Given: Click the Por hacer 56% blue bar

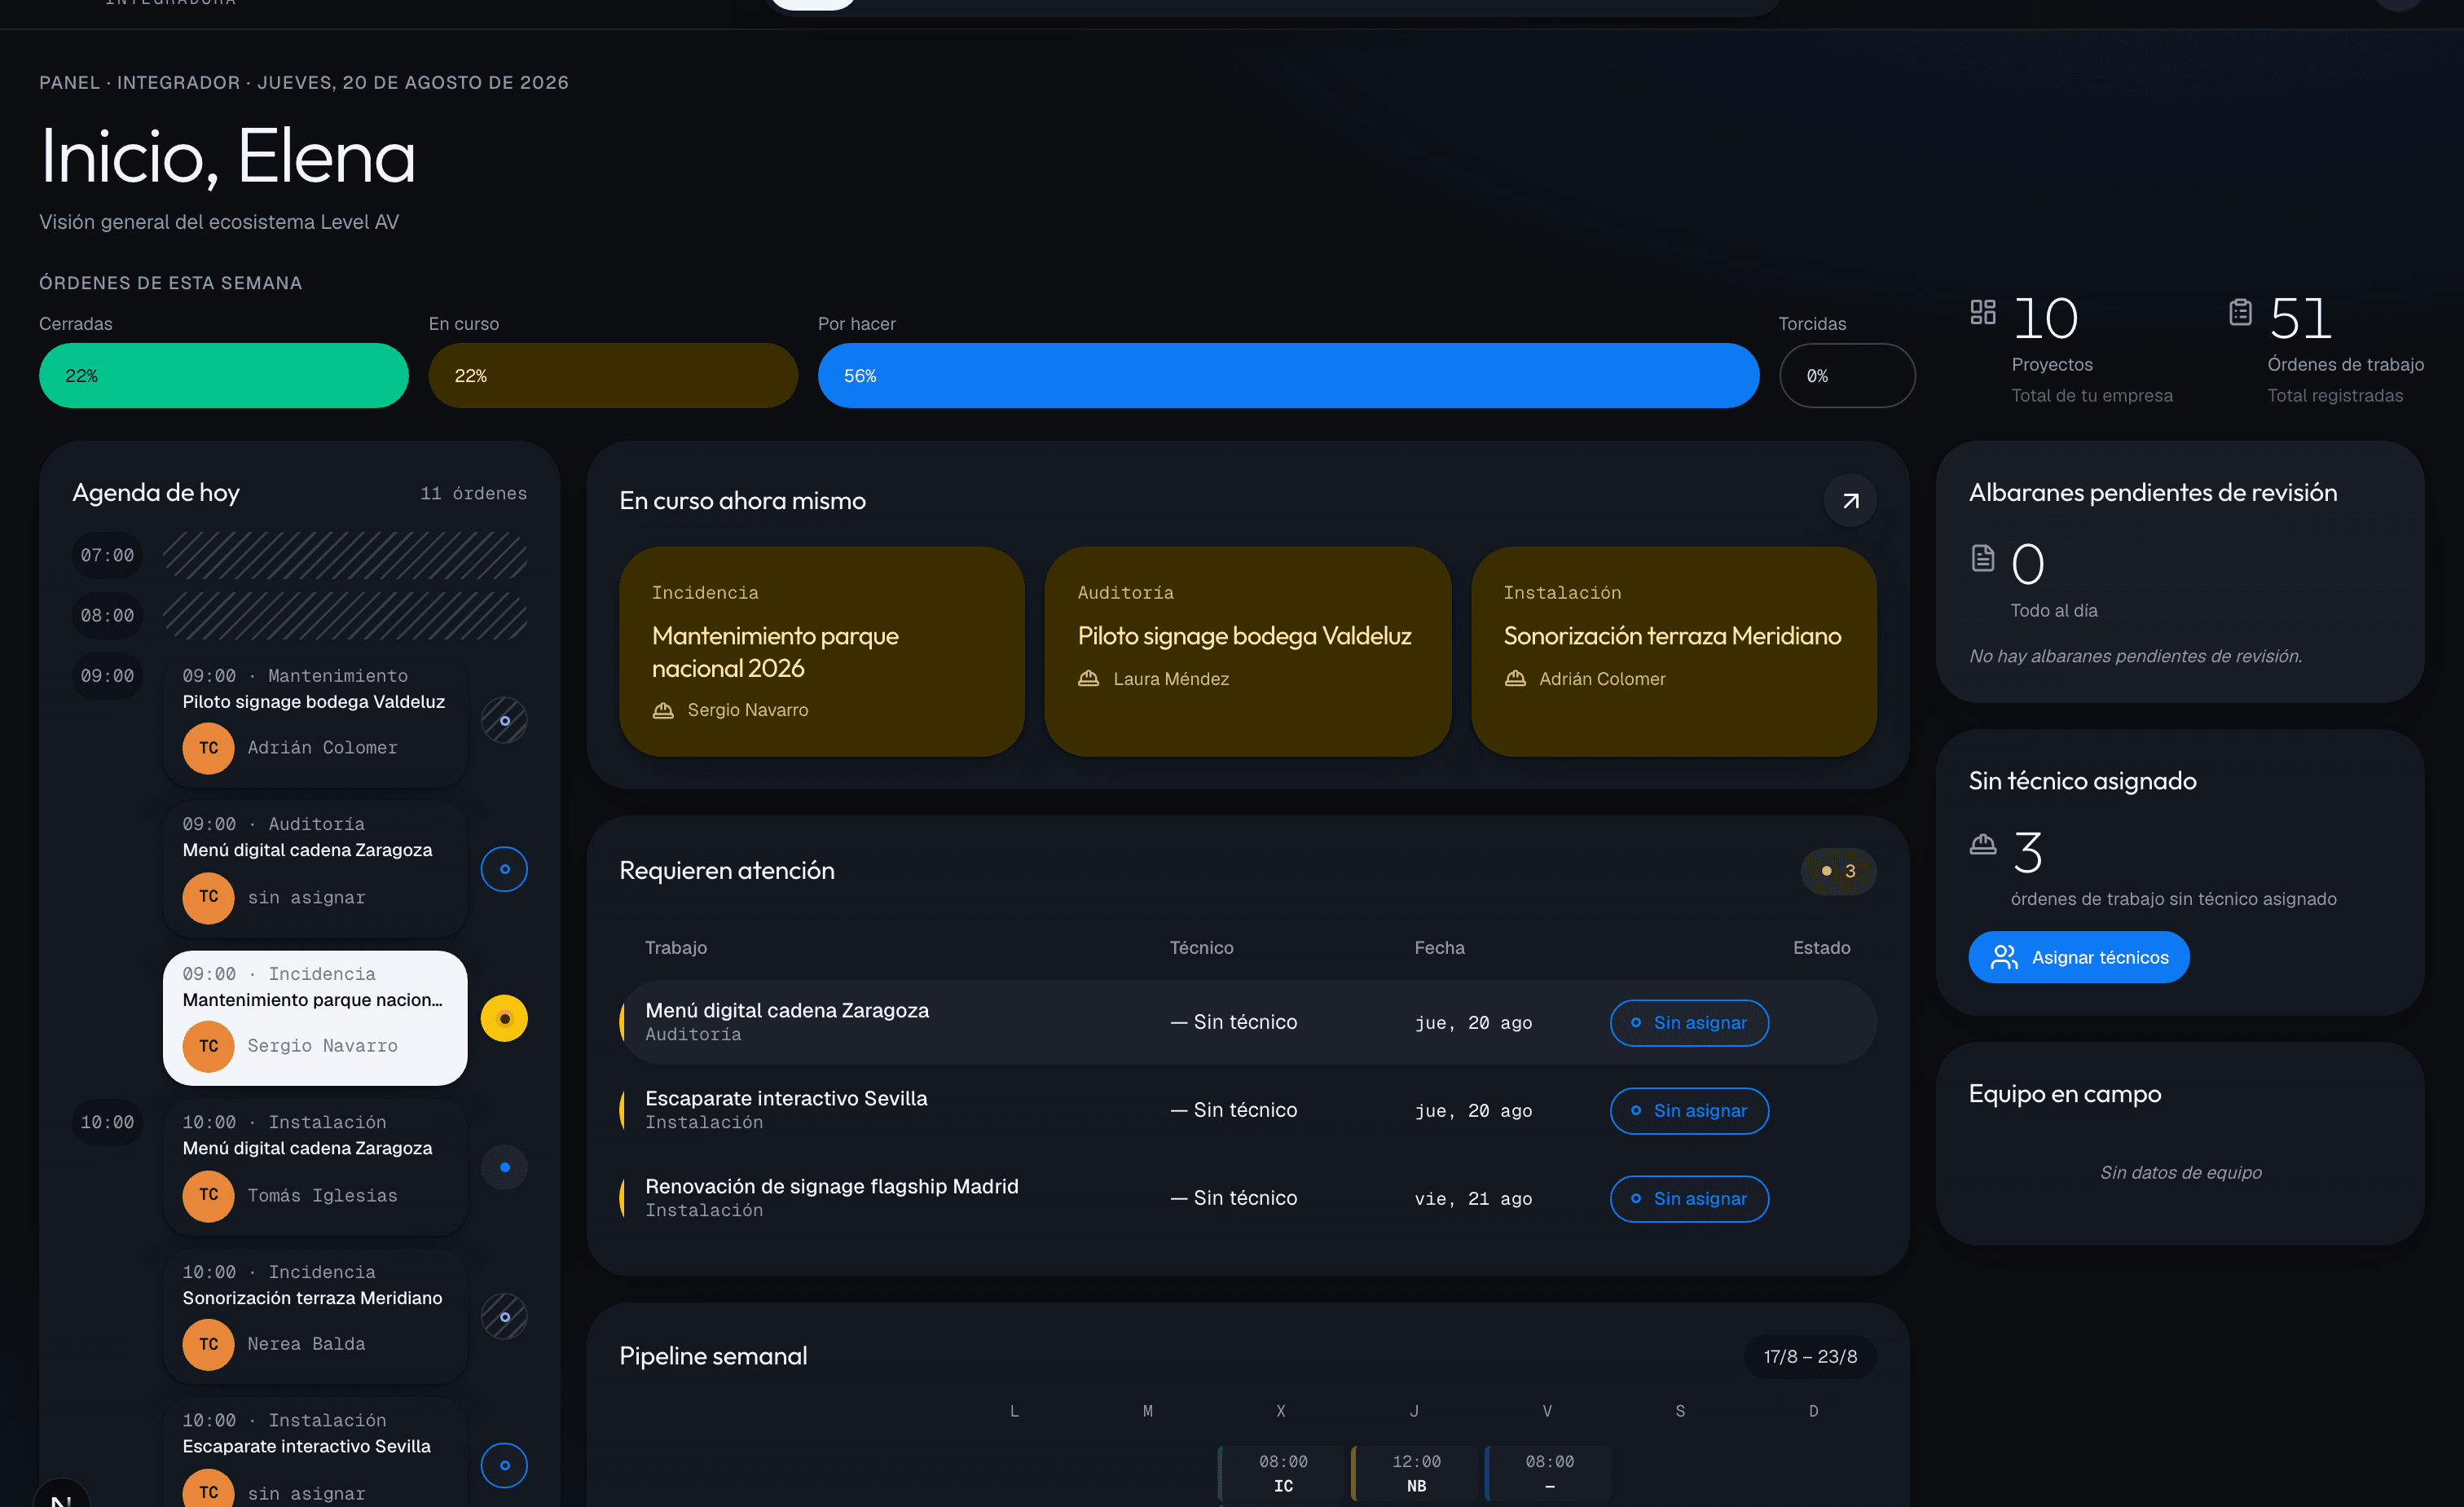Looking at the screenshot, I should tap(1288, 376).
